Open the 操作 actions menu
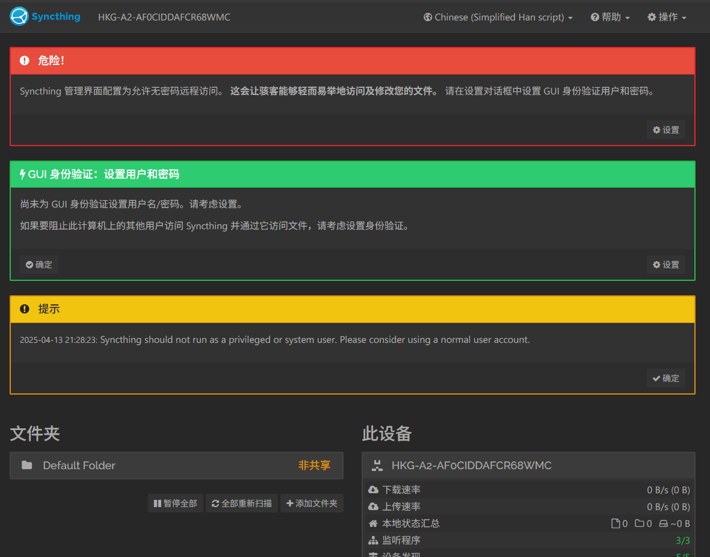This screenshot has height=557, width=710. click(x=667, y=17)
